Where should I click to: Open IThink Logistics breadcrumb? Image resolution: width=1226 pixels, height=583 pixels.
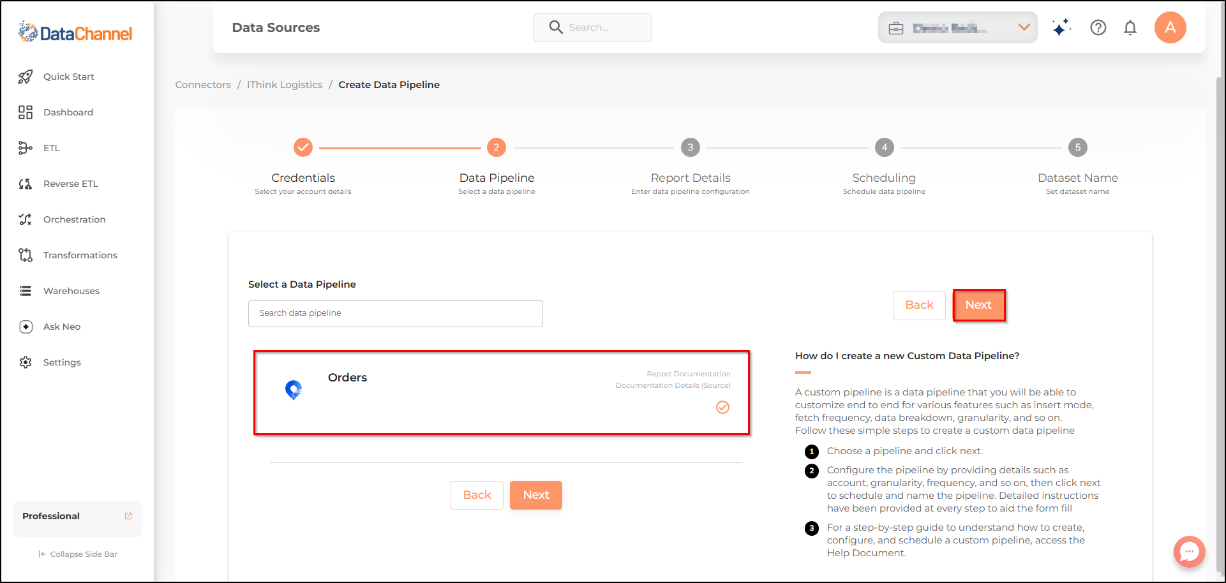click(285, 85)
